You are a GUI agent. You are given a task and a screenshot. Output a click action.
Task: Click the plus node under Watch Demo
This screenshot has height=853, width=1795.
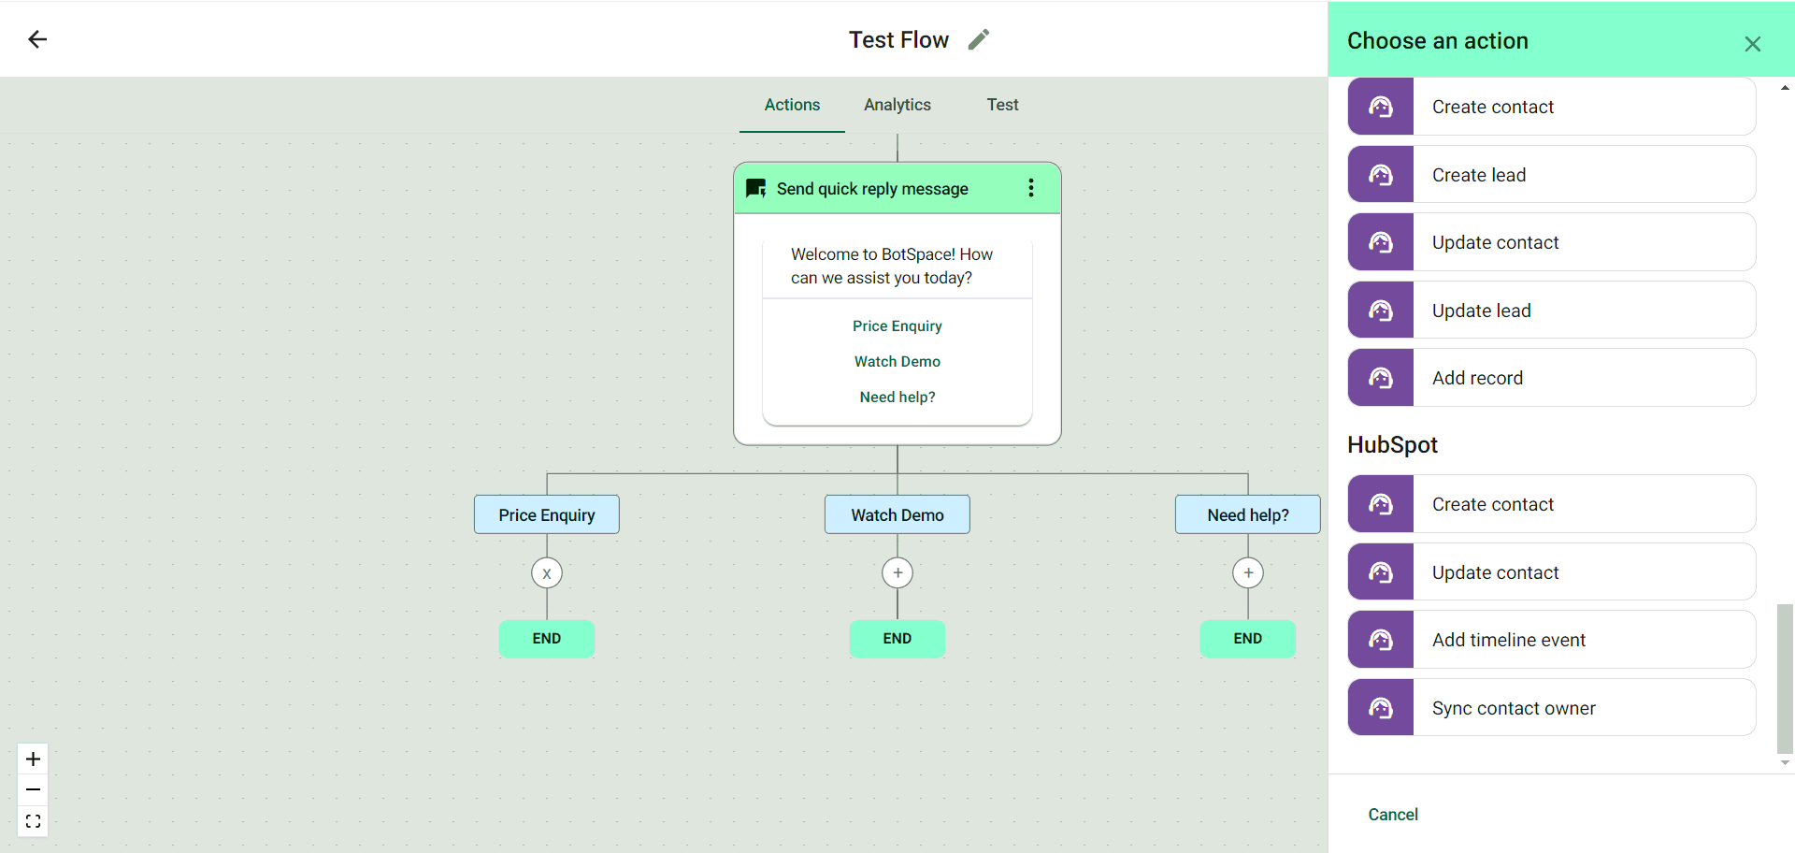coord(897,573)
